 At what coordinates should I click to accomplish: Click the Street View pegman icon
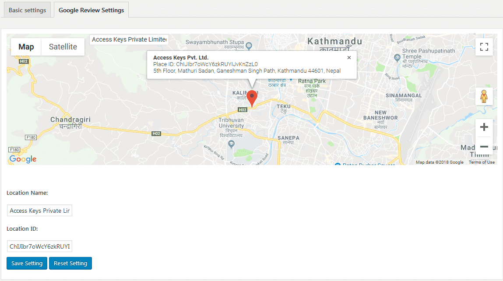484,96
